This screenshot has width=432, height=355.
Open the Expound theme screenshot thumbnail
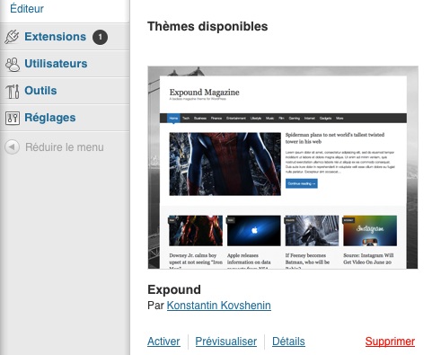[x=283, y=167]
